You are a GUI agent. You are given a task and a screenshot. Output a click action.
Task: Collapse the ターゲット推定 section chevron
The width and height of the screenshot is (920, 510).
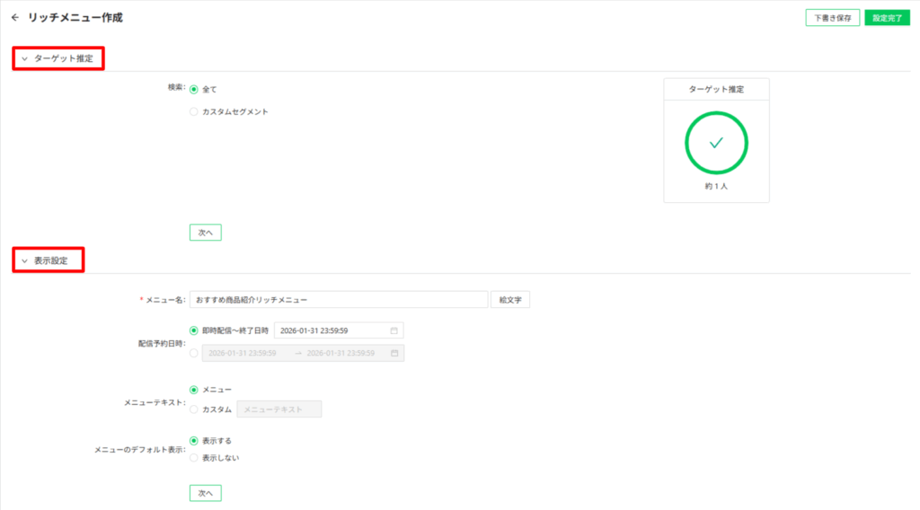click(24, 58)
